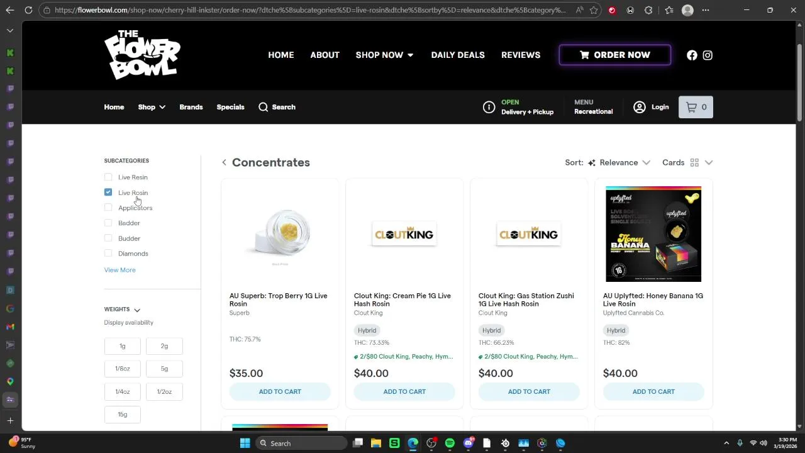Go to HOME in main navigation
The width and height of the screenshot is (805, 453).
(281, 55)
